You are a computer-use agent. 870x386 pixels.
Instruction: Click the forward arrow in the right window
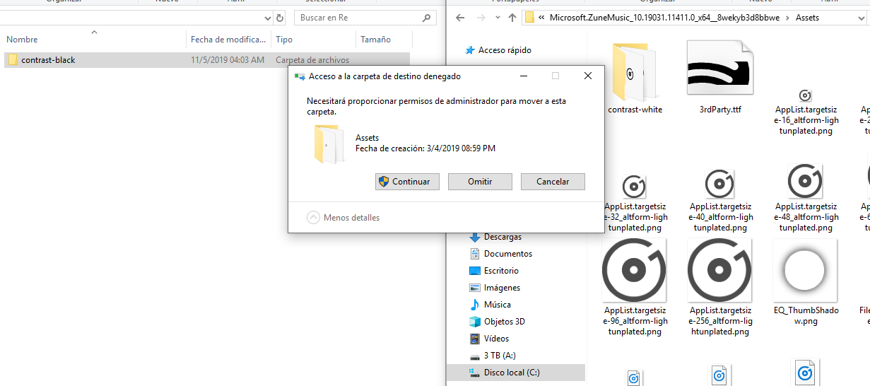point(481,18)
